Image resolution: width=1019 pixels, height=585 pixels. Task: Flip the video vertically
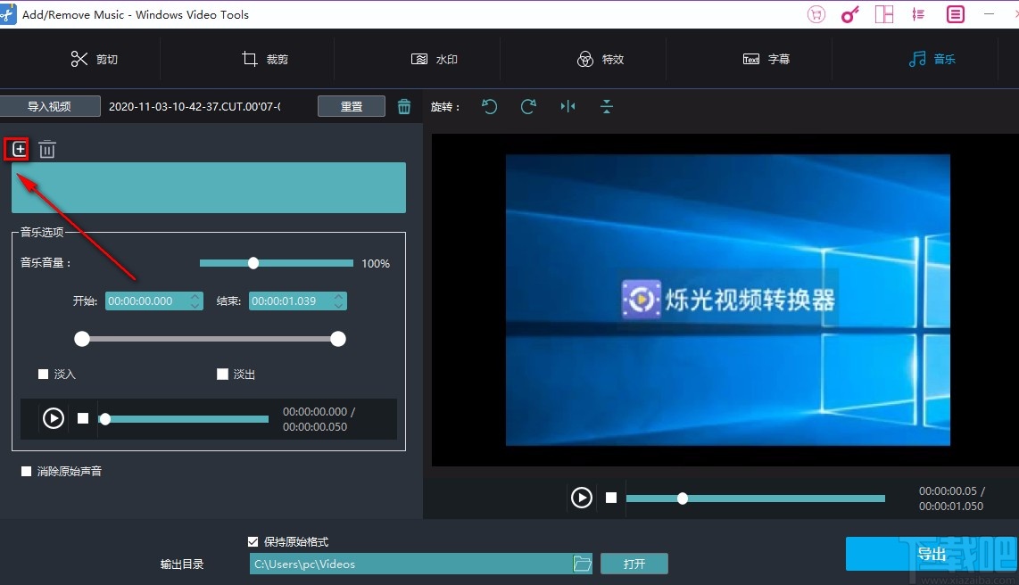tap(607, 106)
